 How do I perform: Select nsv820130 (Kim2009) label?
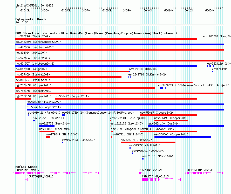(x=144, y=69)
